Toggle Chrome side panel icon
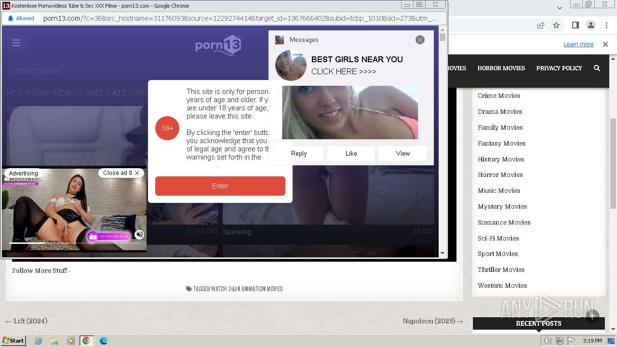This screenshot has width=617, height=347. tap(575, 25)
